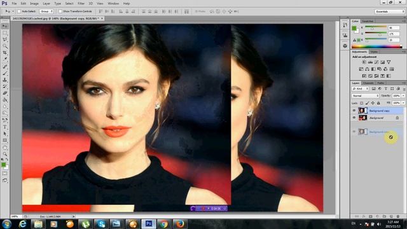Enable Auto-Select checkbox
Viewport: 407px width, 229px height.
click(19, 11)
